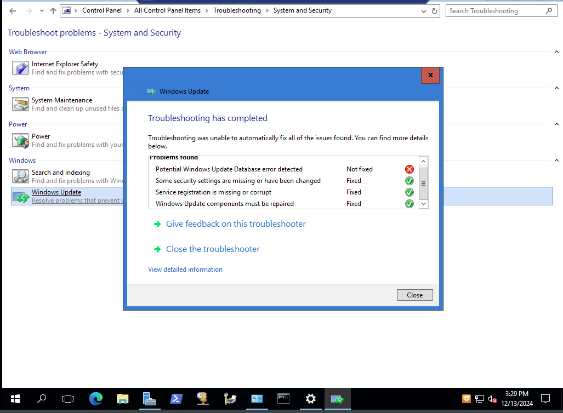Expand the chevron after All Control Panel Items
The image size is (563, 413).
click(x=207, y=11)
